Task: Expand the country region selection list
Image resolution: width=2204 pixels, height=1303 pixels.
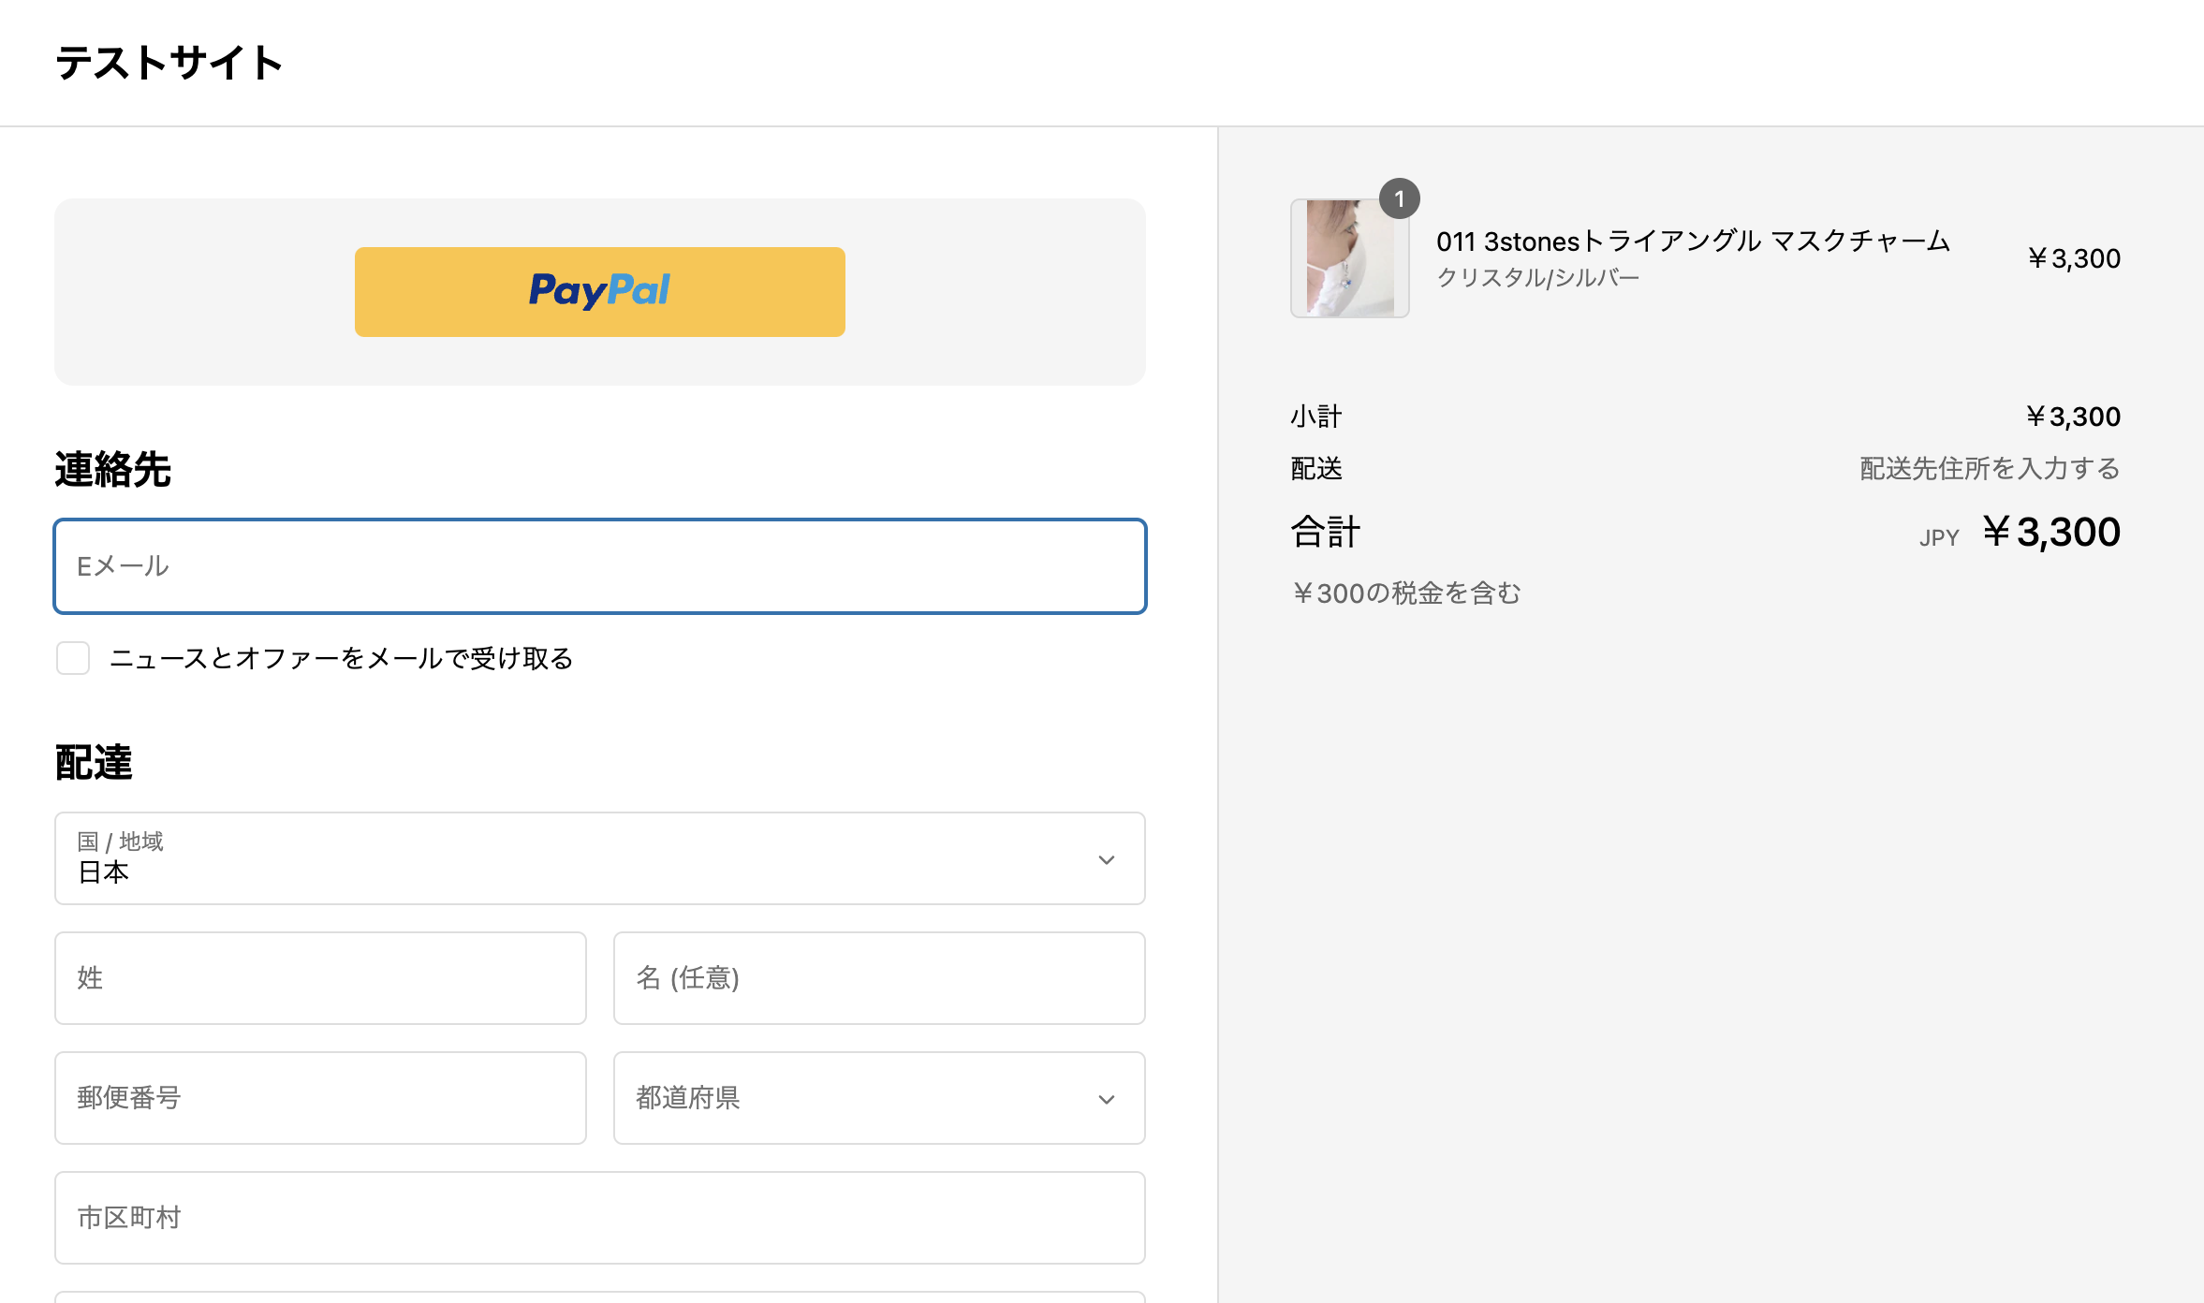Action: [599, 858]
